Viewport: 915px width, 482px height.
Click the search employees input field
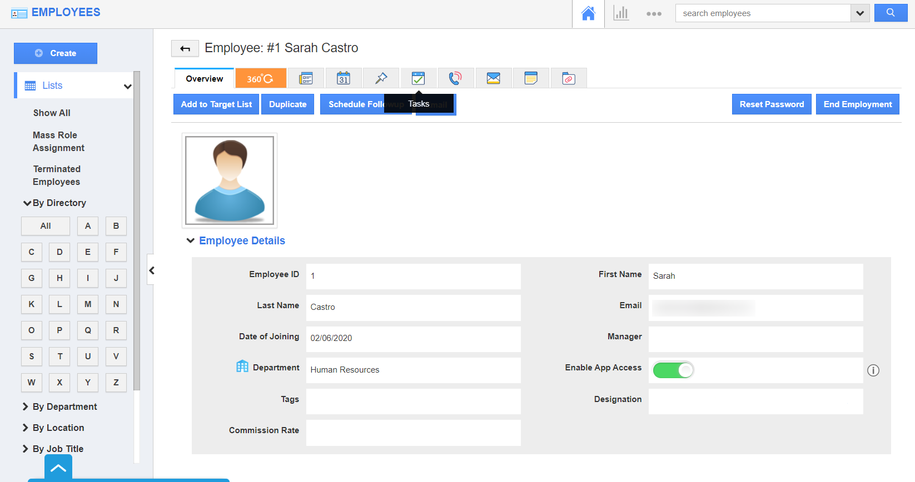(763, 13)
